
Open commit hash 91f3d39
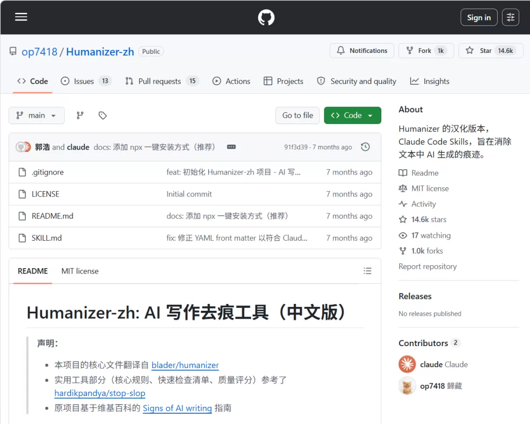[x=296, y=147]
